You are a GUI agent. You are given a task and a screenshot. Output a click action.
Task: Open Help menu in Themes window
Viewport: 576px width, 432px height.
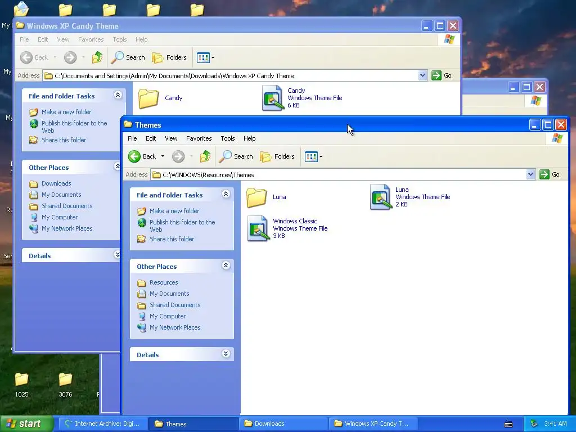[x=249, y=138]
